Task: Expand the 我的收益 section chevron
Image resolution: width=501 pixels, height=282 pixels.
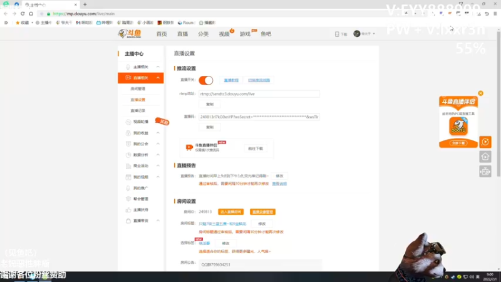Action: pos(158,133)
